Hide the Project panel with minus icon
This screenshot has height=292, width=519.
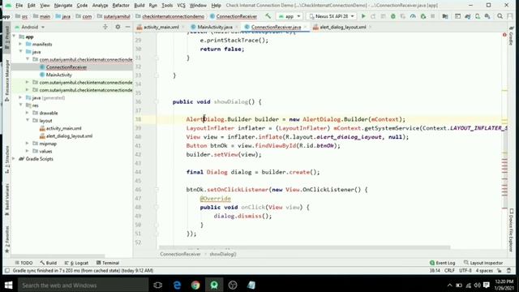128,27
